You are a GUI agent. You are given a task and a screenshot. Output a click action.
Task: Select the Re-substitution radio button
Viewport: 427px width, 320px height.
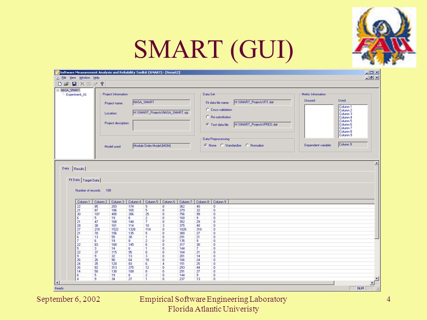[208, 117]
